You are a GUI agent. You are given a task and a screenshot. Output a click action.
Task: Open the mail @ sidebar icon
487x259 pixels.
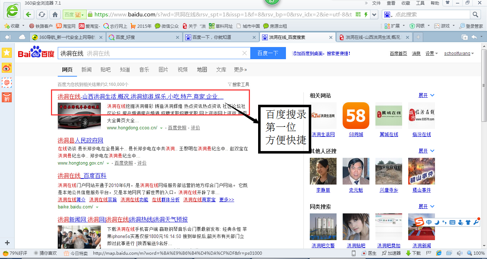[x=7, y=82]
